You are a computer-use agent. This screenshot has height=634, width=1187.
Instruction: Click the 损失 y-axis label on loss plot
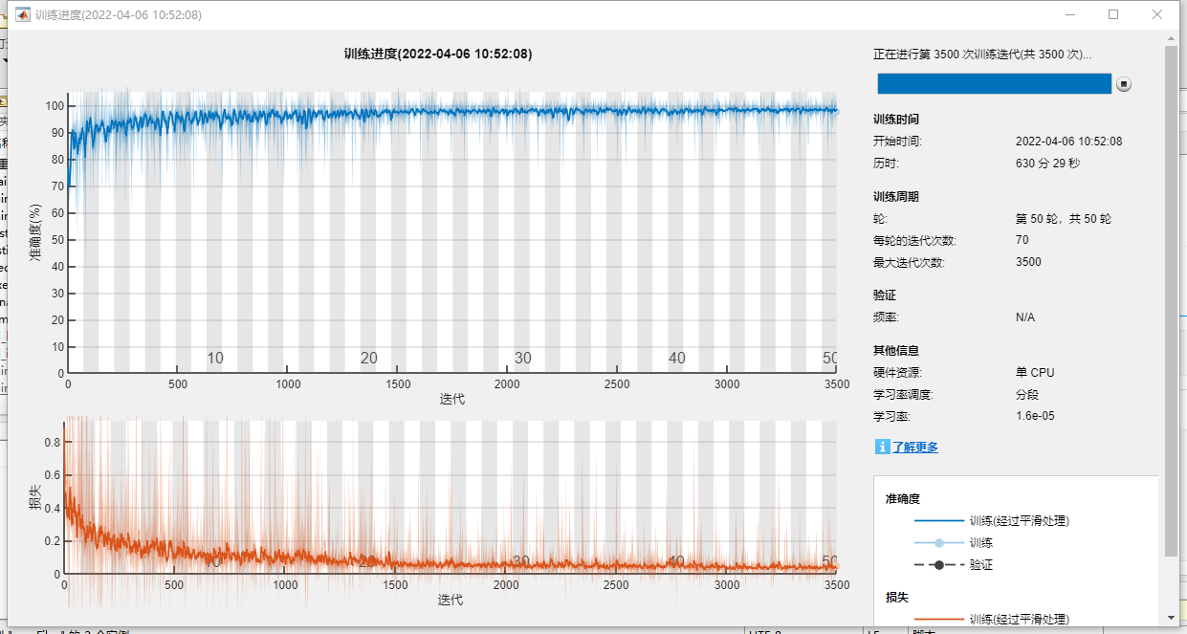[35, 496]
